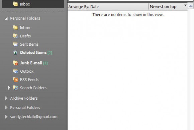194x130 pixels.
Task: Toggle sort order via Newest on top
Action: (x=163, y=7)
